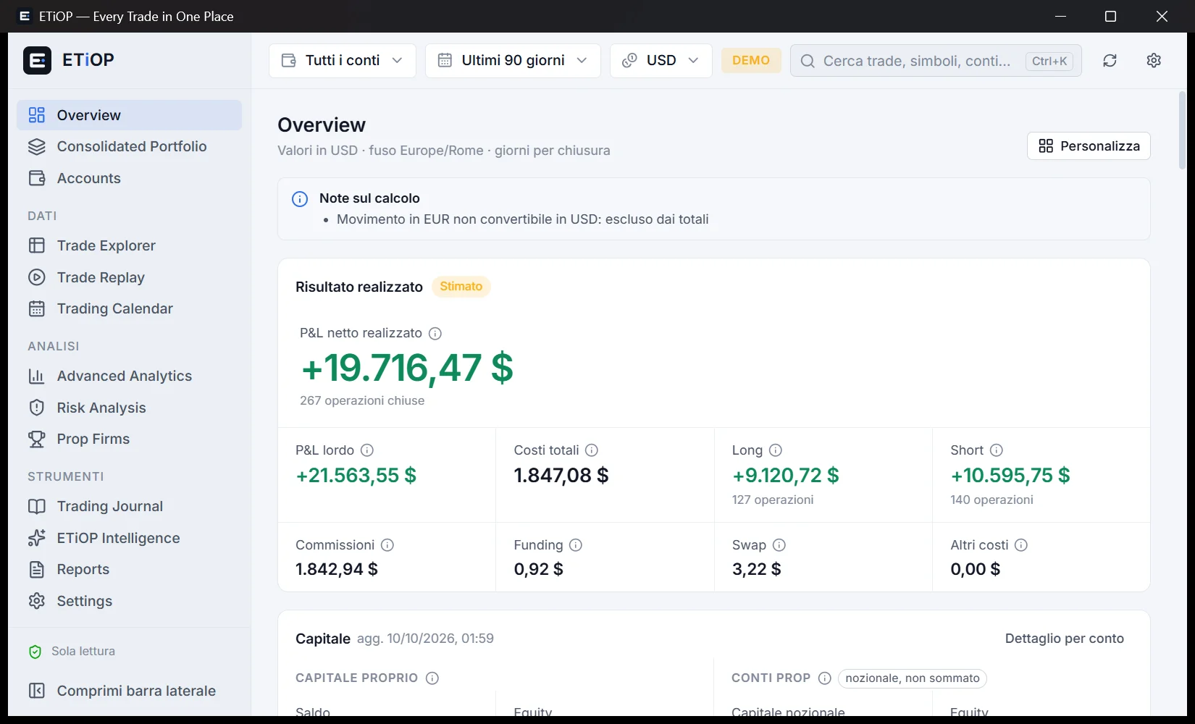Image resolution: width=1195 pixels, height=724 pixels.
Task: Click the refresh data icon
Action: tap(1110, 61)
